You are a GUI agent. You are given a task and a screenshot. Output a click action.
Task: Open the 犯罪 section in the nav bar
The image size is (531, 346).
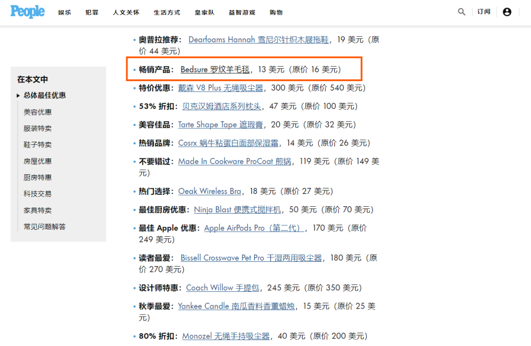pyautogui.click(x=91, y=12)
